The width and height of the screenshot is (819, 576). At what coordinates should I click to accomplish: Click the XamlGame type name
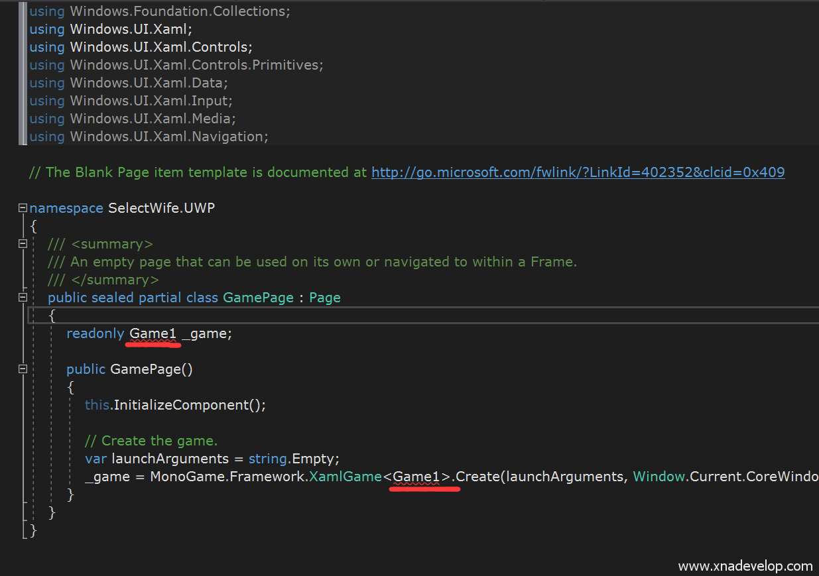click(x=345, y=477)
